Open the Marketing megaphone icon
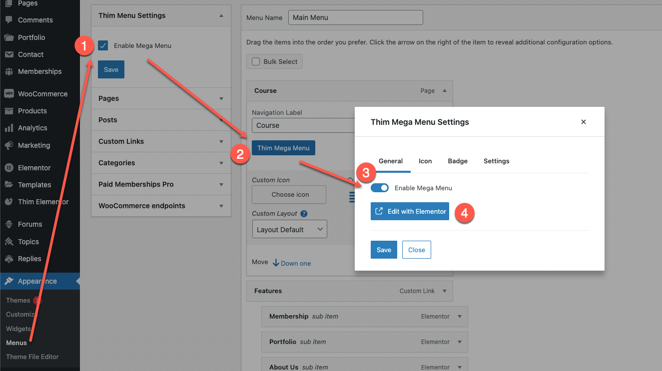662x371 pixels. coord(8,145)
